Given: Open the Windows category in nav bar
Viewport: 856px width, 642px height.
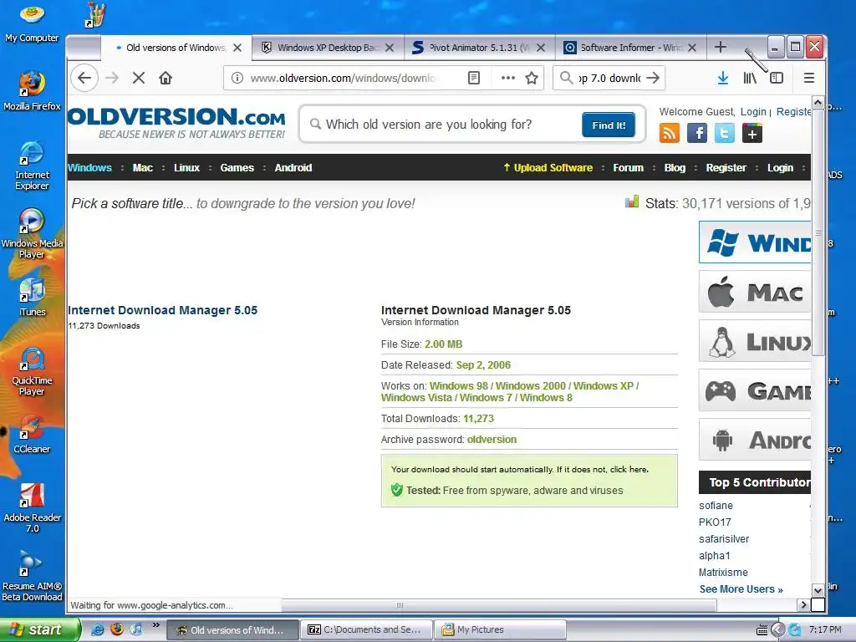Looking at the screenshot, I should pos(89,167).
